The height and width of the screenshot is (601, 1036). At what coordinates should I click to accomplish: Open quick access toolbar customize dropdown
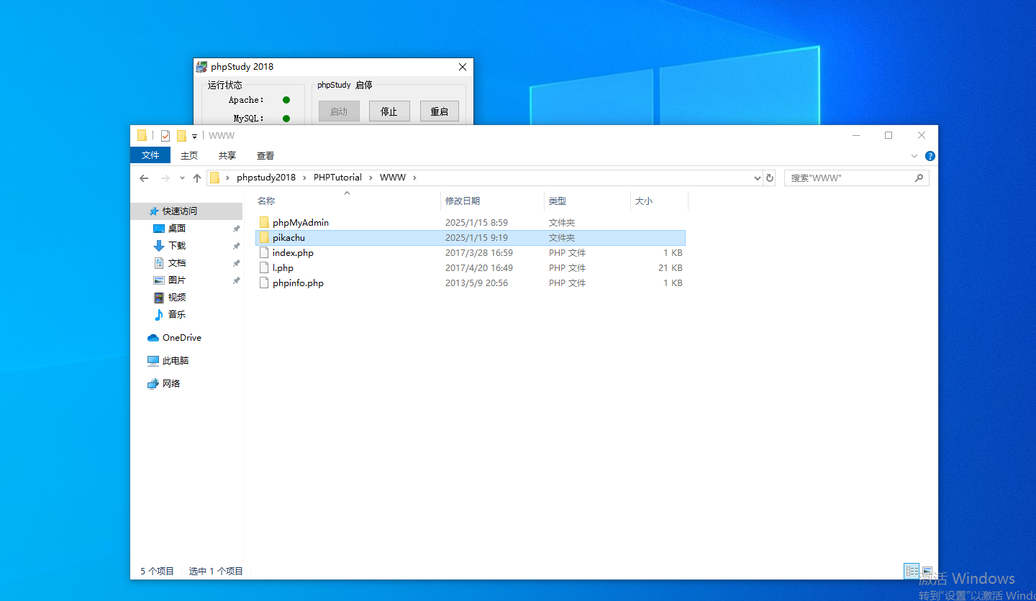pyautogui.click(x=194, y=136)
